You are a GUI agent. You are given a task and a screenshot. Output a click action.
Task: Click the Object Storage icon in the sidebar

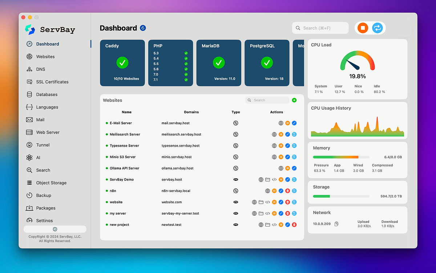[30, 183]
